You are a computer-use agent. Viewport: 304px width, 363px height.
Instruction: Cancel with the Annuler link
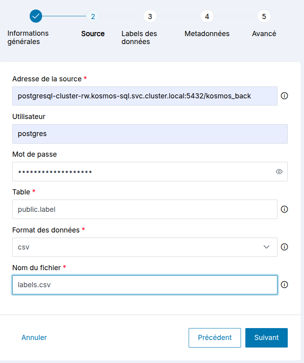34,338
